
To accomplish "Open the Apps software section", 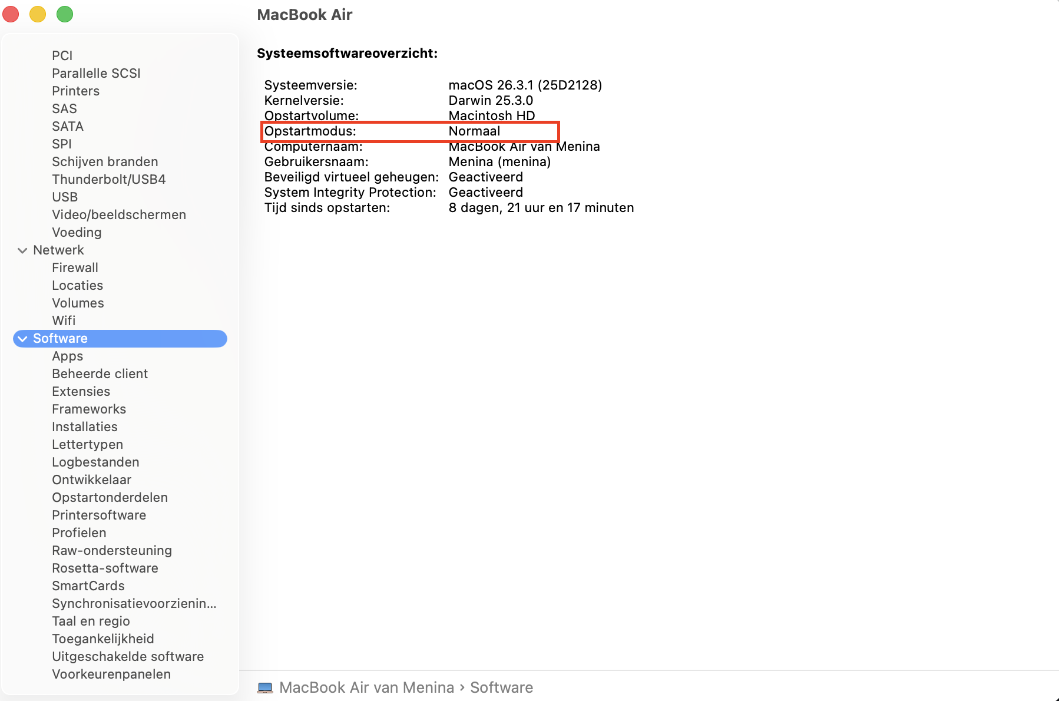I will (67, 356).
